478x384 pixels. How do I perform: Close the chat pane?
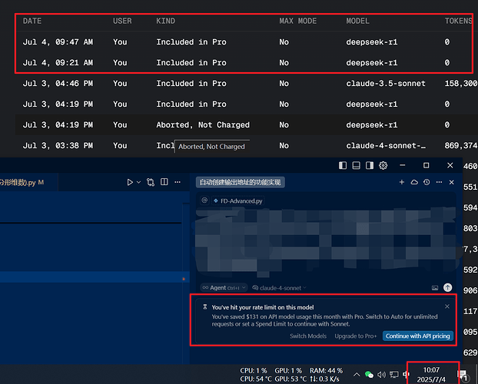451,182
